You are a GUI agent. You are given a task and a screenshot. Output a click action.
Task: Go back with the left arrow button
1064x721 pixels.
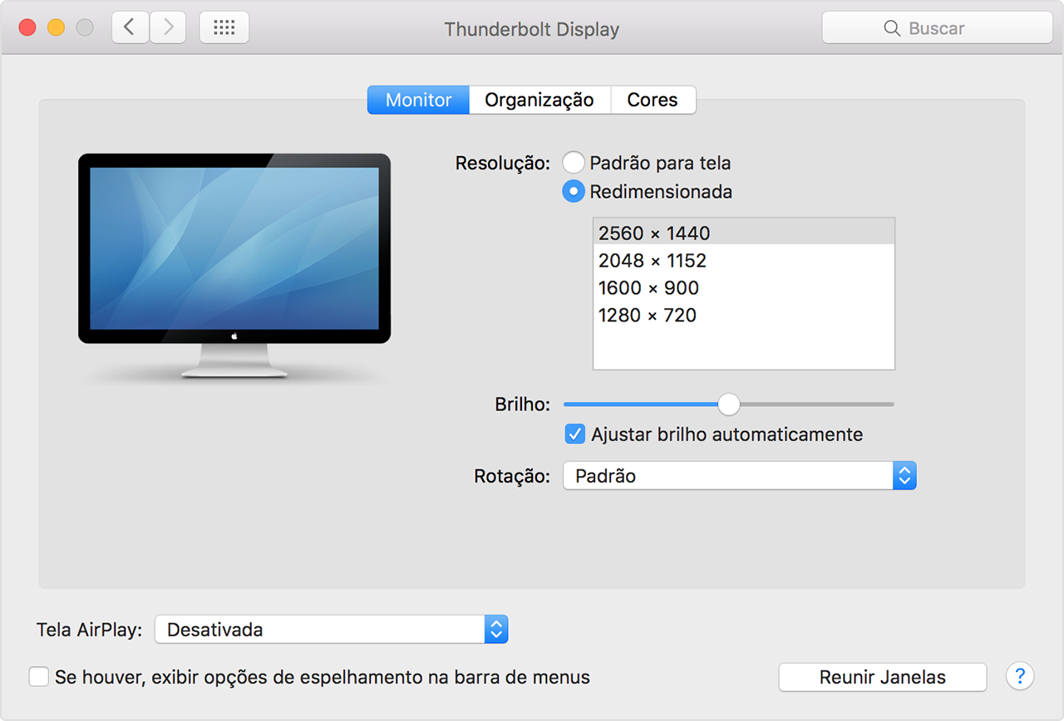click(130, 27)
